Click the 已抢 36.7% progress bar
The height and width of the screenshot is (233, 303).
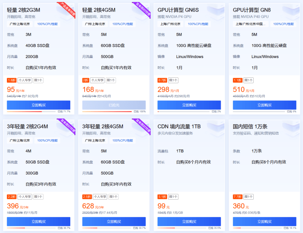31,228
